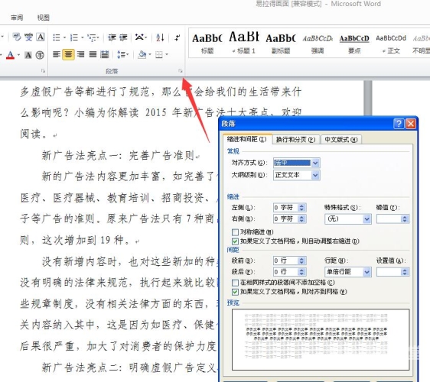Screen dimensions: 430x382
Task: Open Paragraph dialog launcher in ribbon
Action: pos(181,71)
